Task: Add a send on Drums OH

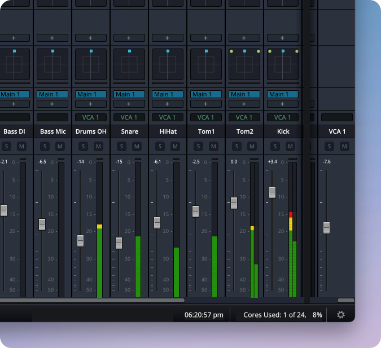Action: 91,38
